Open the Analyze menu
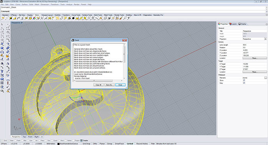 point(69,5)
